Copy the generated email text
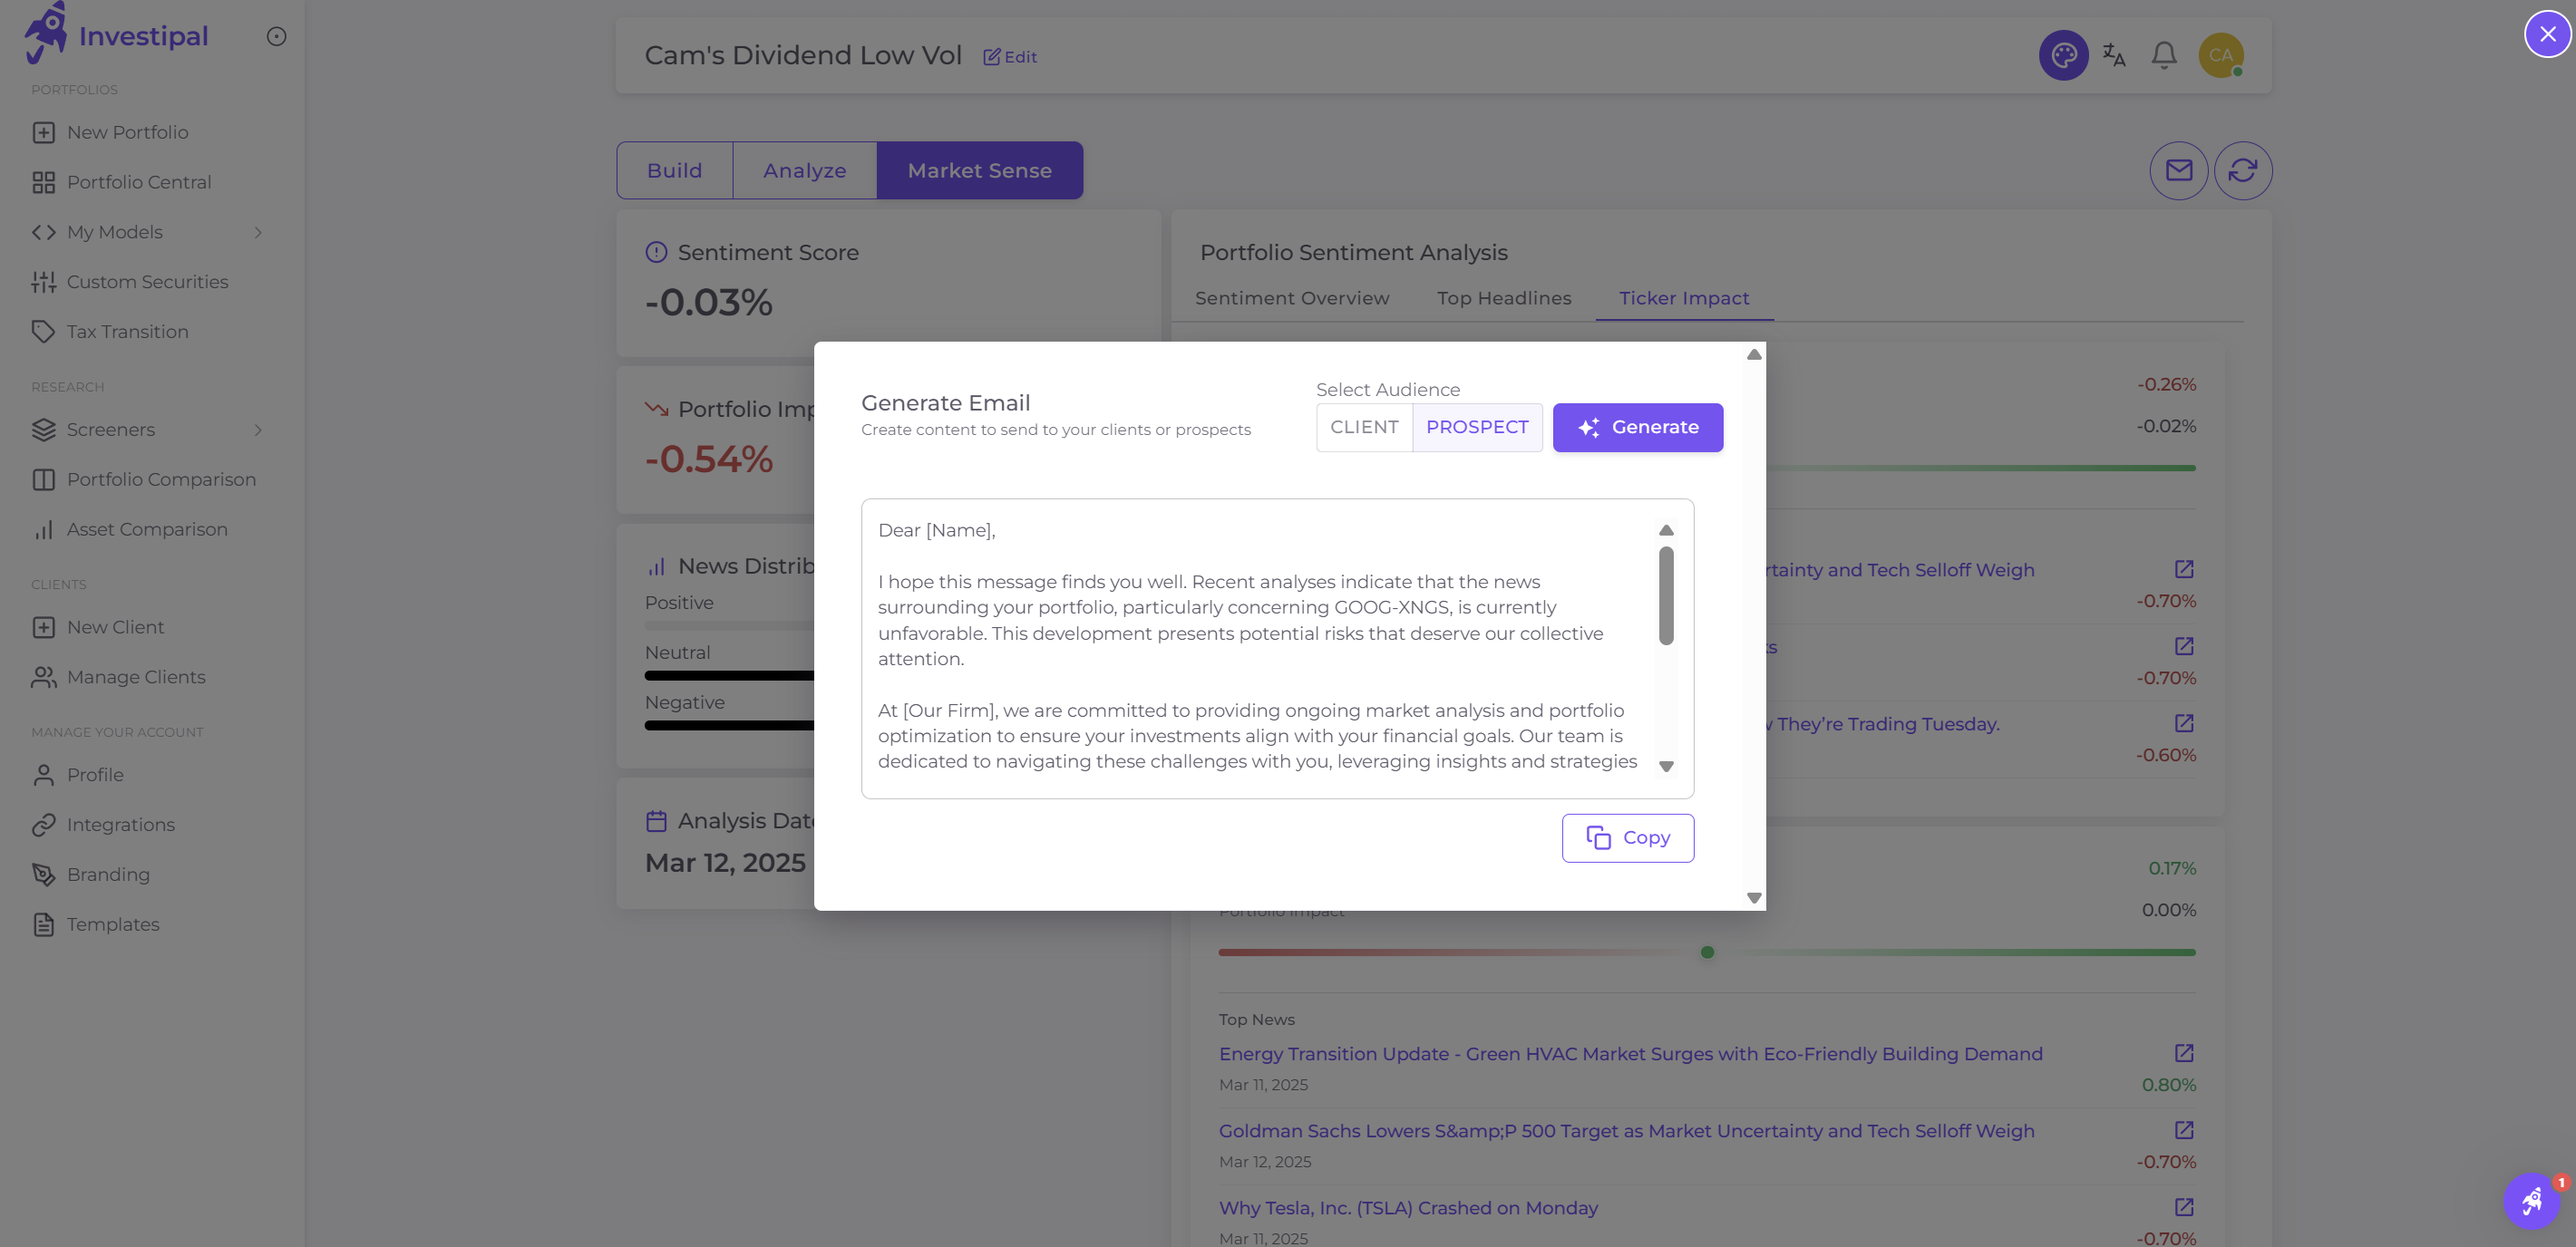 tap(1627, 837)
